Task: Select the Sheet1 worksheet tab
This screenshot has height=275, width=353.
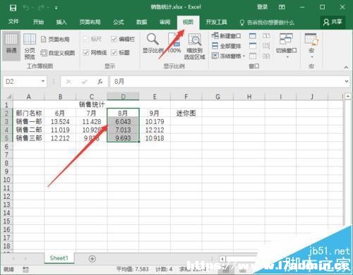Action: [x=59, y=258]
